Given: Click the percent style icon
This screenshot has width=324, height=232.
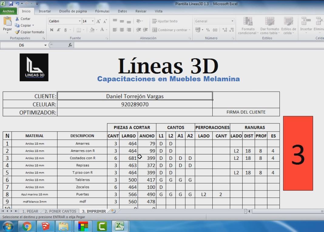Looking at the screenshot, I should tap(208, 30).
